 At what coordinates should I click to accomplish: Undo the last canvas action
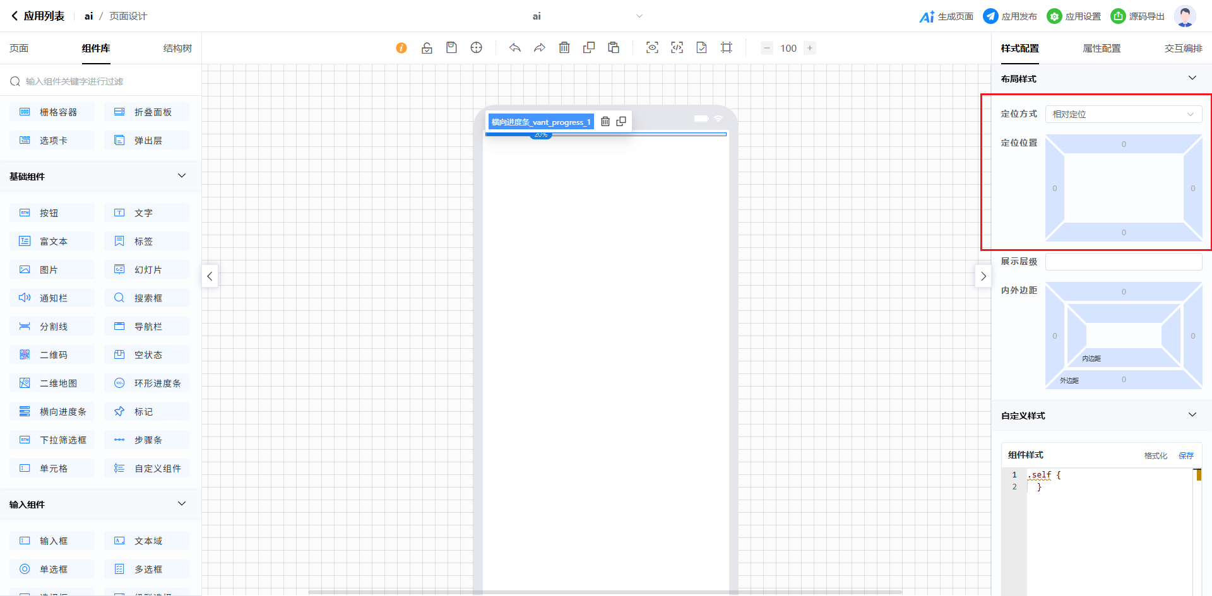pyautogui.click(x=515, y=48)
